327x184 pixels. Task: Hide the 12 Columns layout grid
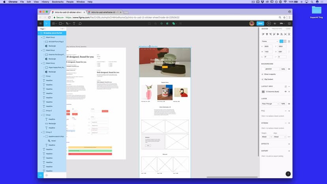pos(285,92)
